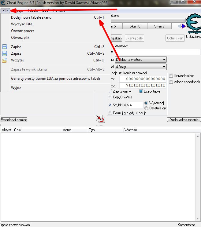Select the Wyrownaj radio button
The width and height of the screenshot is (201, 227).
click(146, 103)
